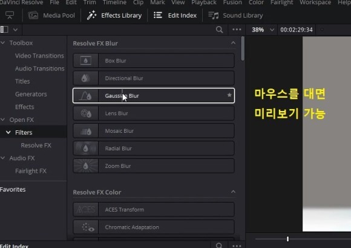Image resolution: width=351 pixels, height=248 pixels.
Task: Open the Fusion menu
Action: click(232, 2)
